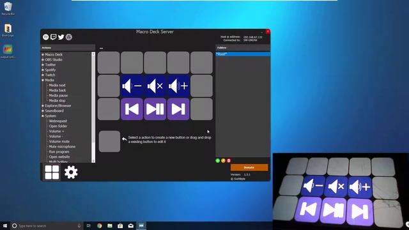Click the red delete folder icon
The image size is (409, 230).
229,160
